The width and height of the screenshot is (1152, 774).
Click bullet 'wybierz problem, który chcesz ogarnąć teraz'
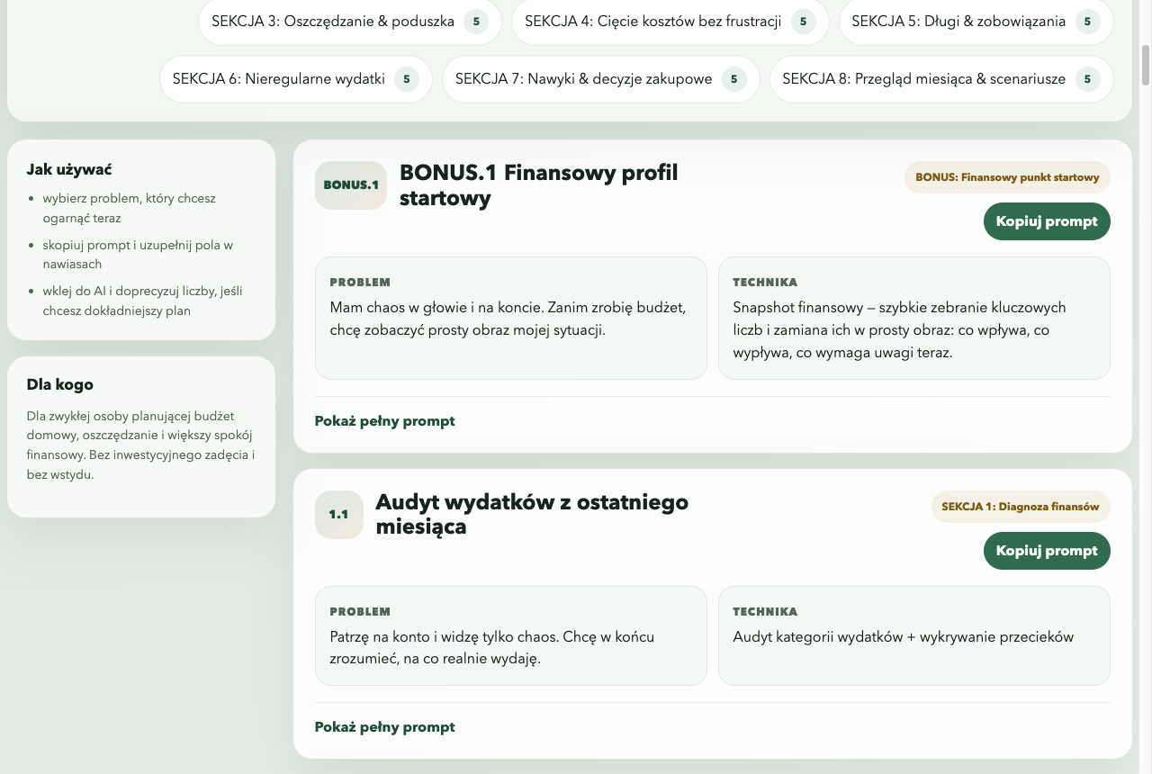[x=129, y=208]
